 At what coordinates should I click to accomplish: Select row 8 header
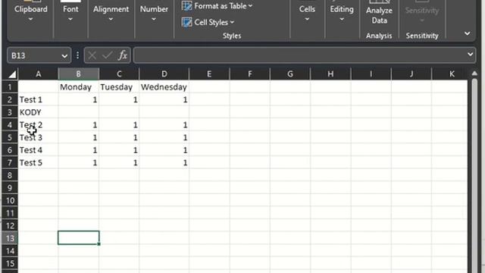click(10, 175)
